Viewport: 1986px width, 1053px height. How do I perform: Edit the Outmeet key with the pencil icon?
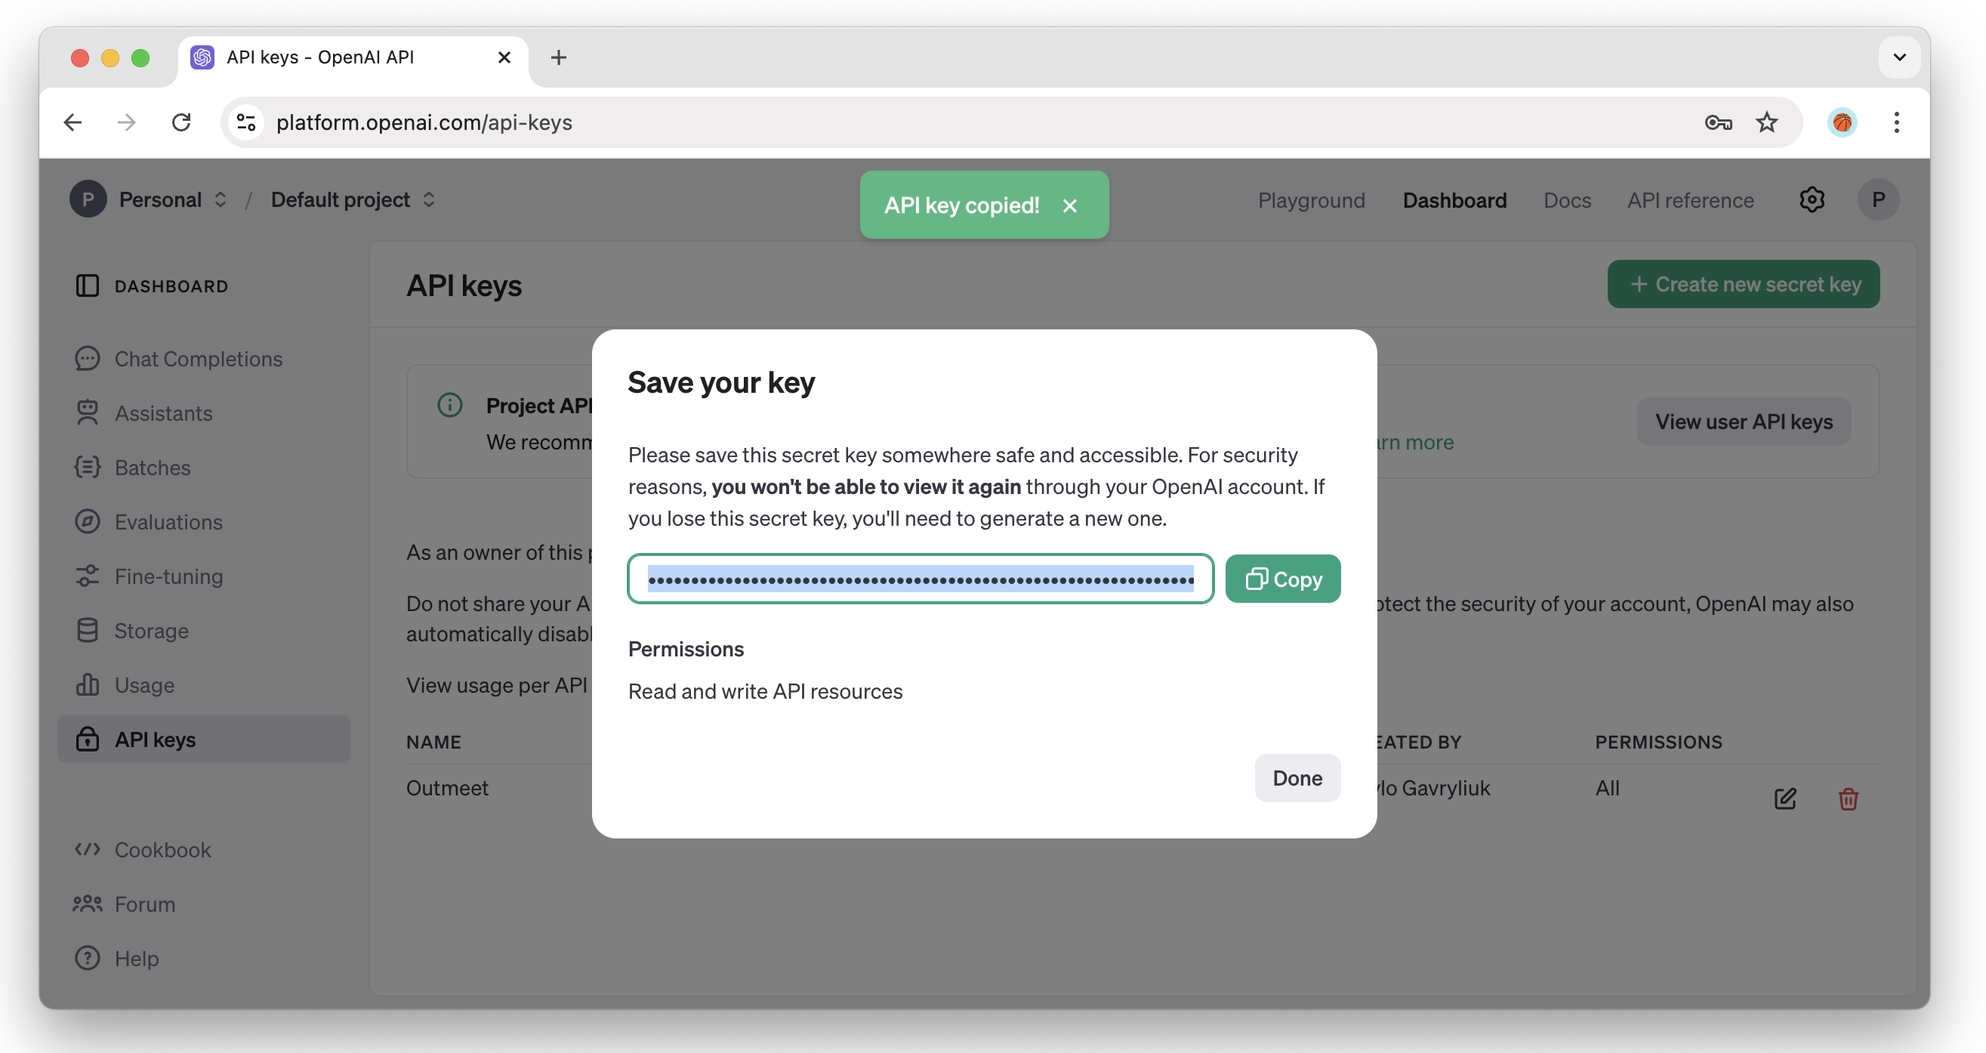(1785, 798)
